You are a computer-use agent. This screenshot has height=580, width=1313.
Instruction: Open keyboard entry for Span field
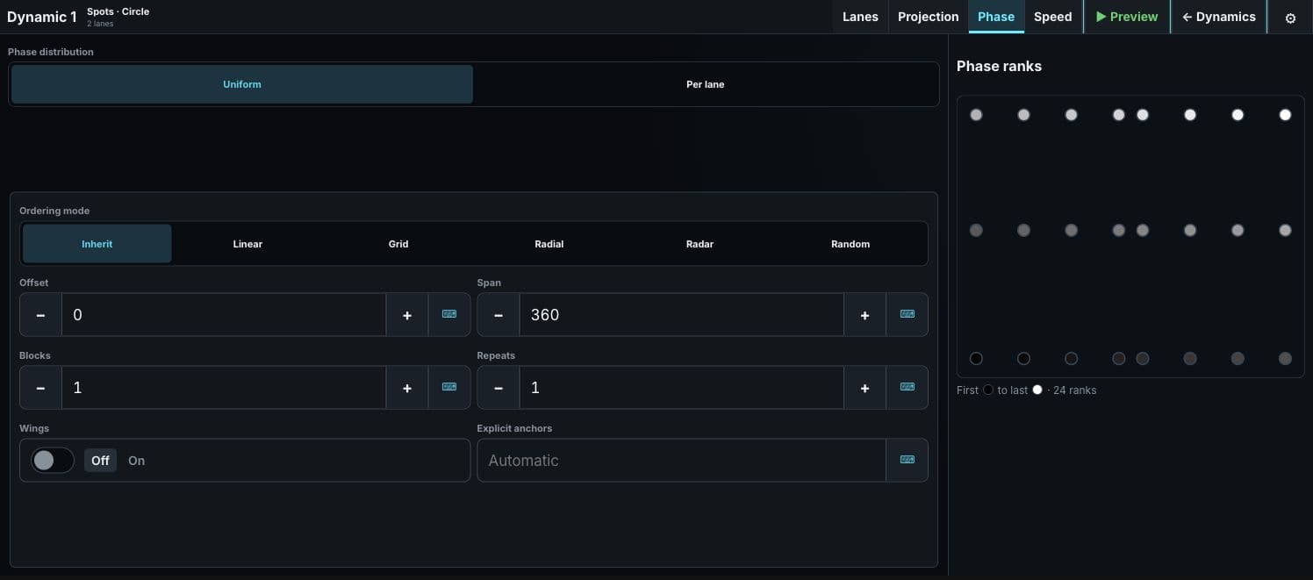point(907,314)
